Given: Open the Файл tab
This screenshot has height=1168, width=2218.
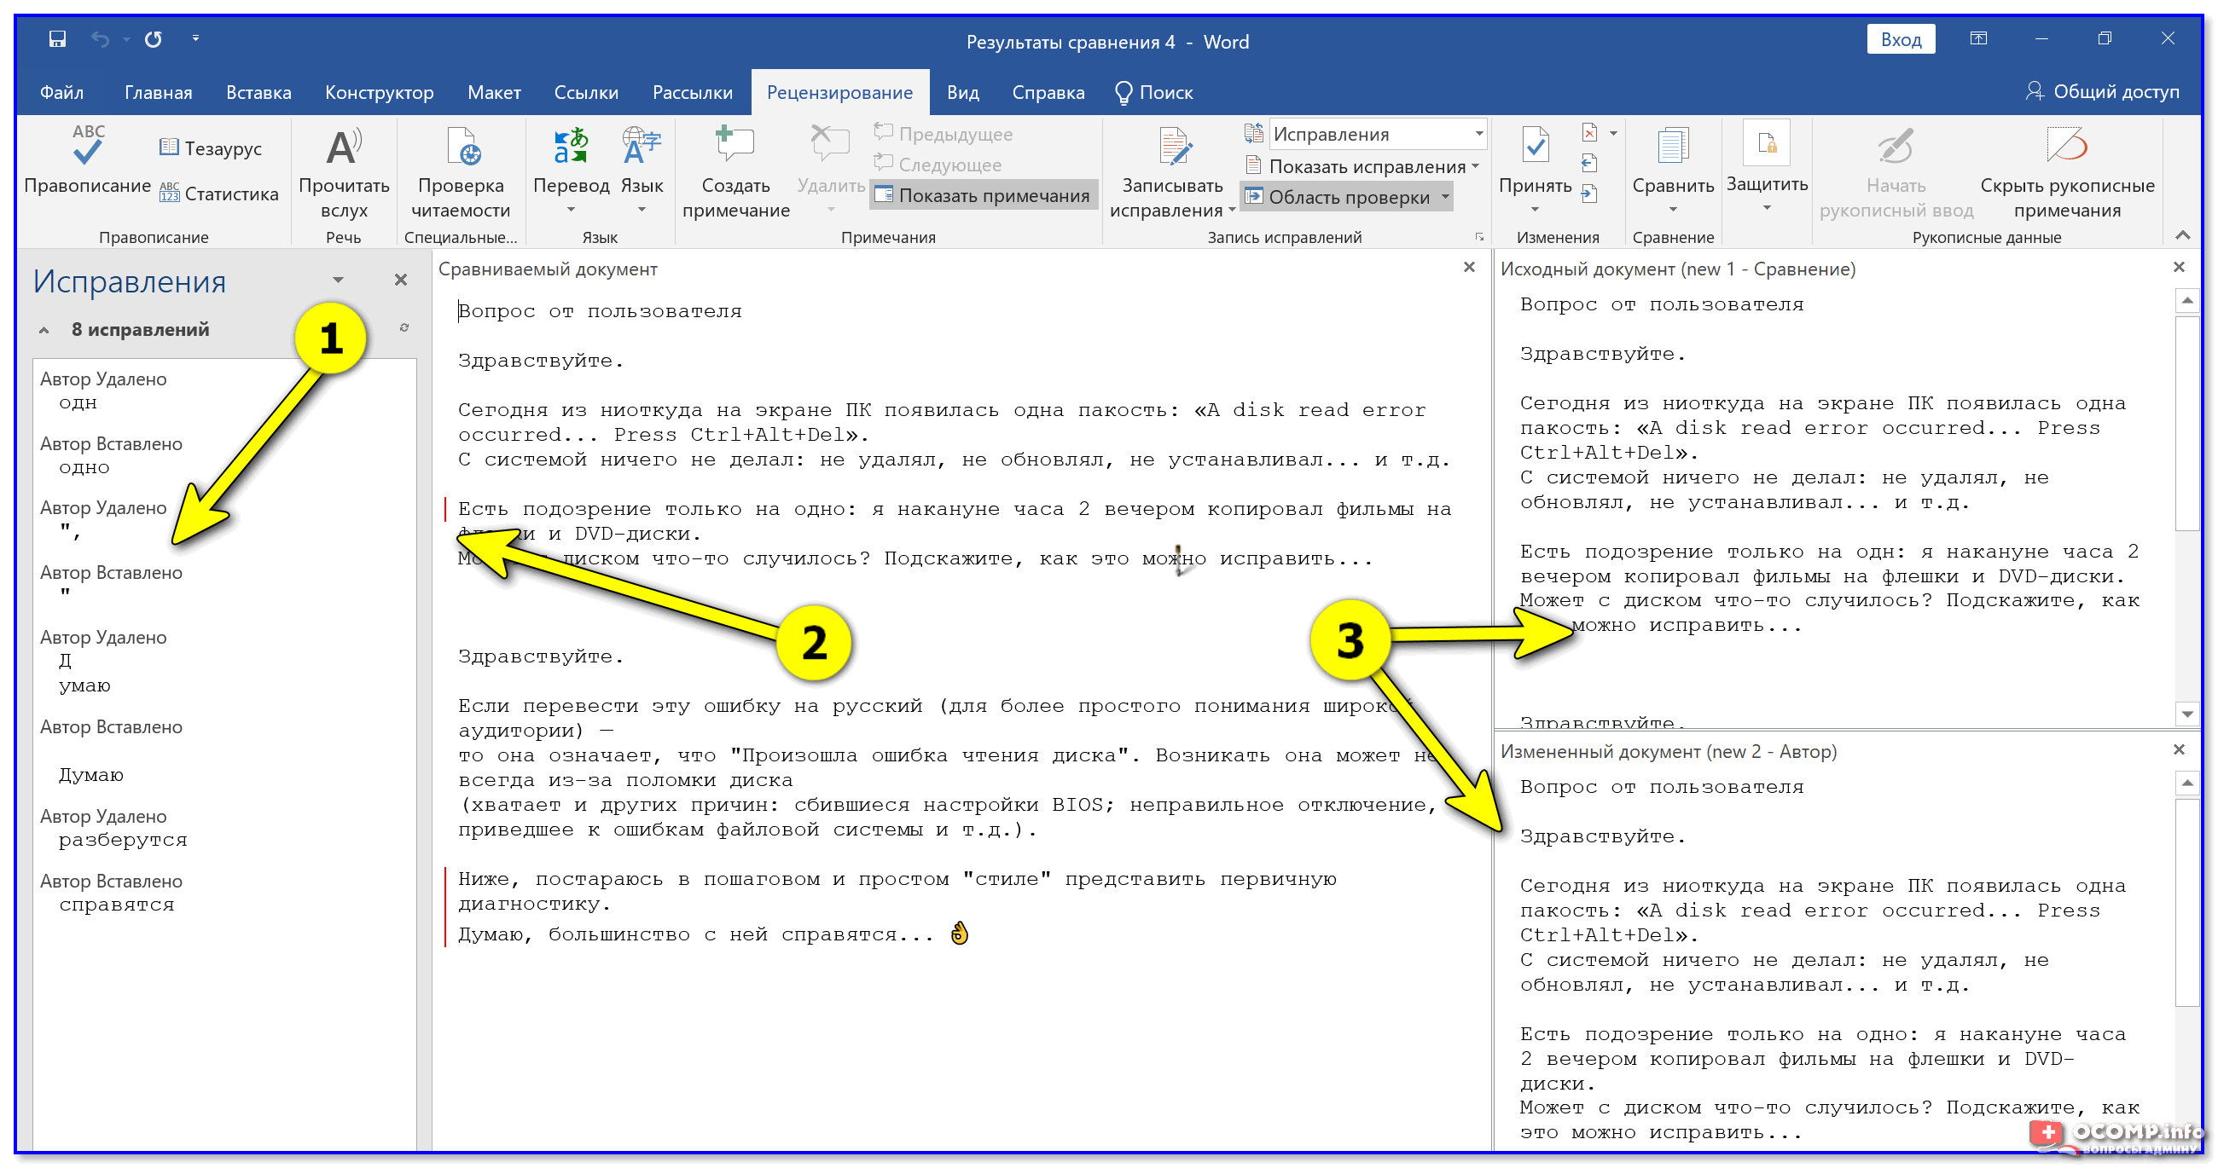Looking at the screenshot, I should tap(61, 92).
